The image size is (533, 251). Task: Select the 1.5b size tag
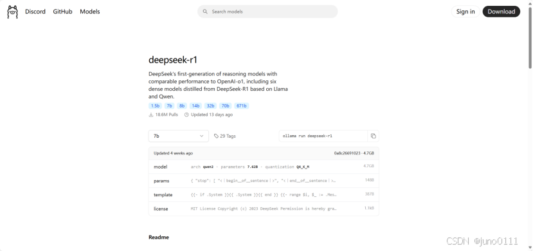tap(156, 106)
